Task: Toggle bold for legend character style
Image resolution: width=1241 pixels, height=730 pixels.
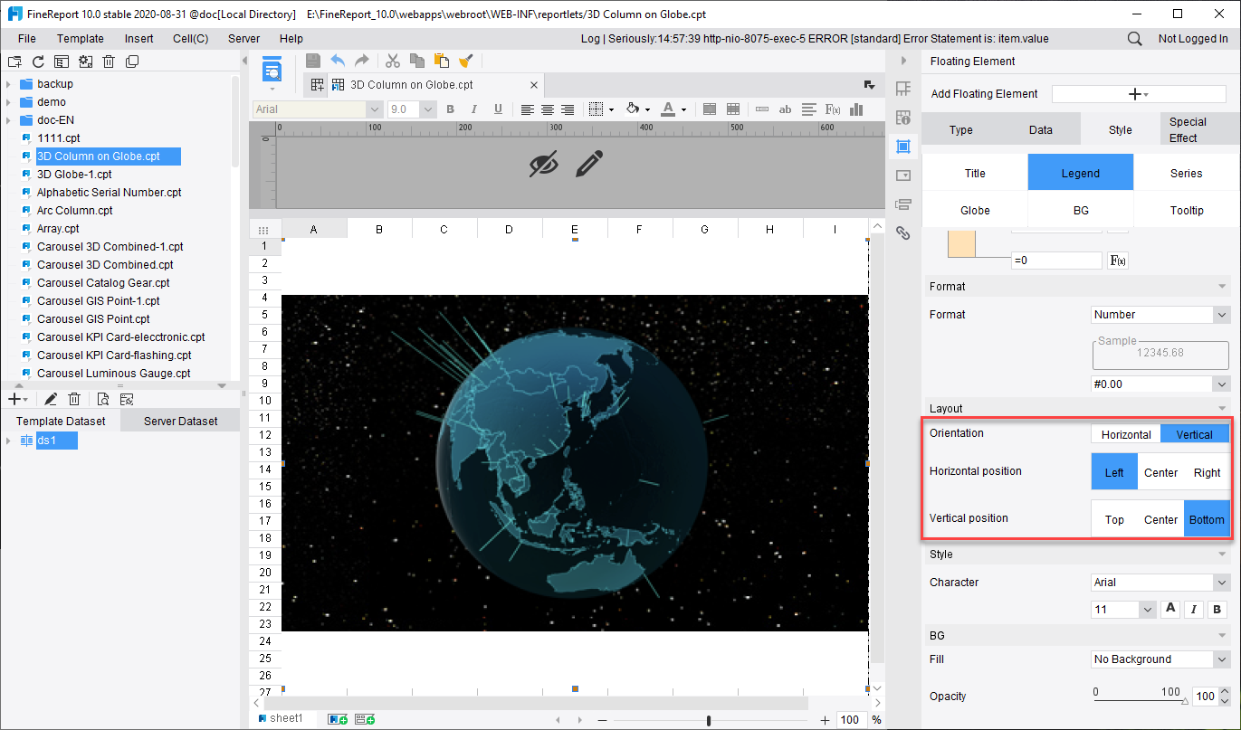Action: (x=1217, y=609)
